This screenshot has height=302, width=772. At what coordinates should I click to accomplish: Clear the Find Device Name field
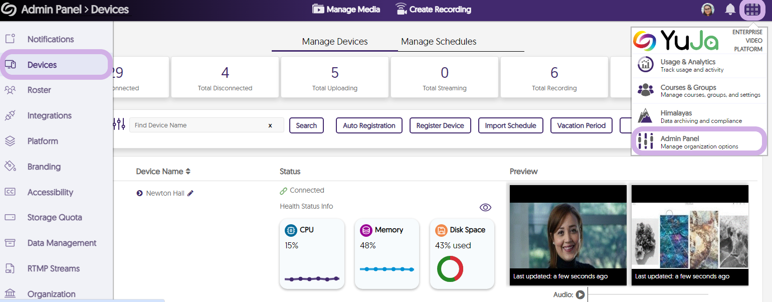pyautogui.click(x=270, y=125)
